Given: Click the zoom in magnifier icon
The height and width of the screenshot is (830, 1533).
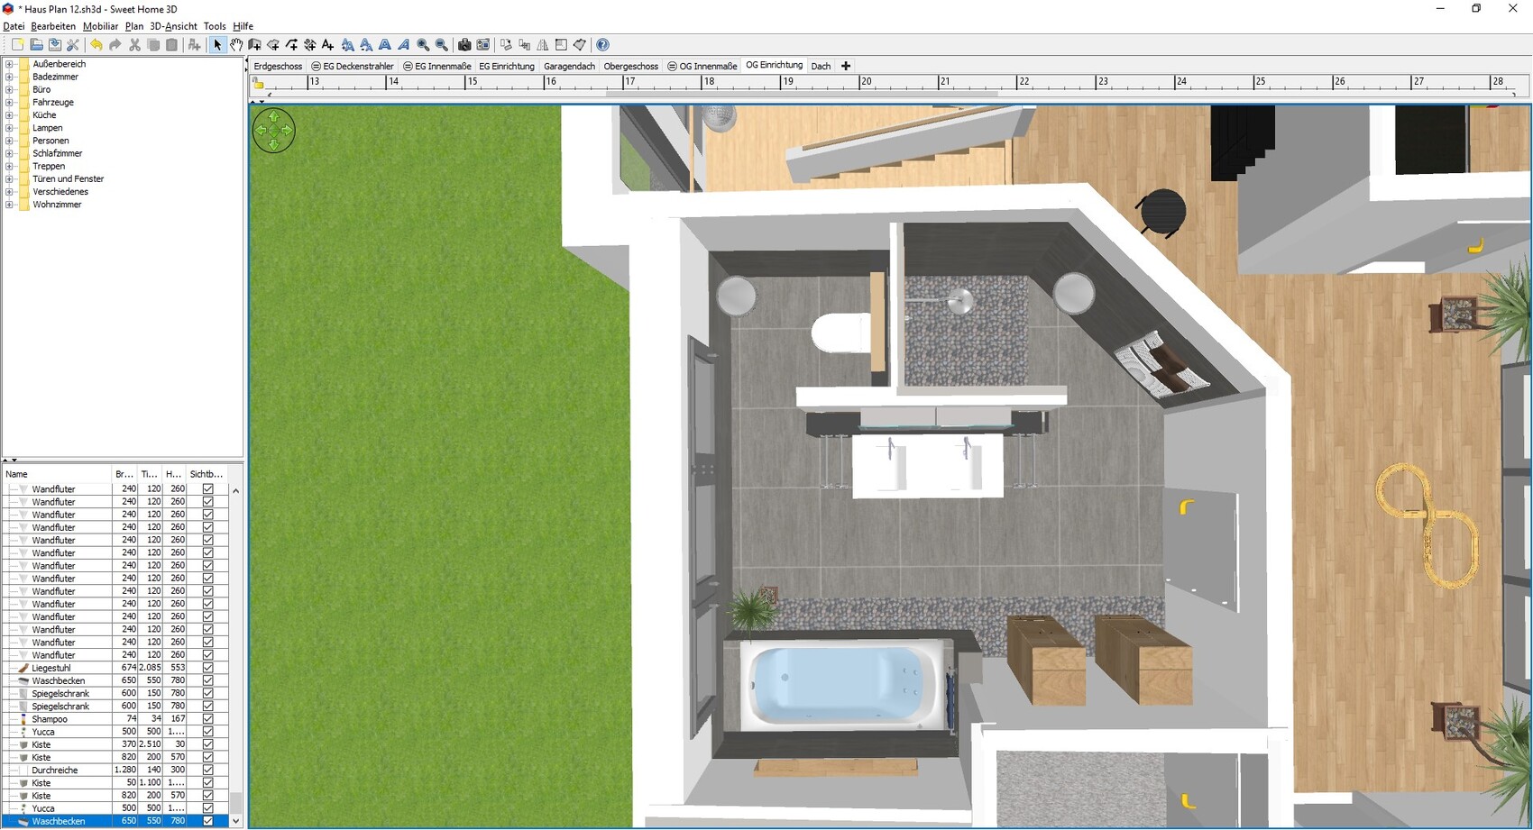Looking at the screenshot, I should [423, 45].
